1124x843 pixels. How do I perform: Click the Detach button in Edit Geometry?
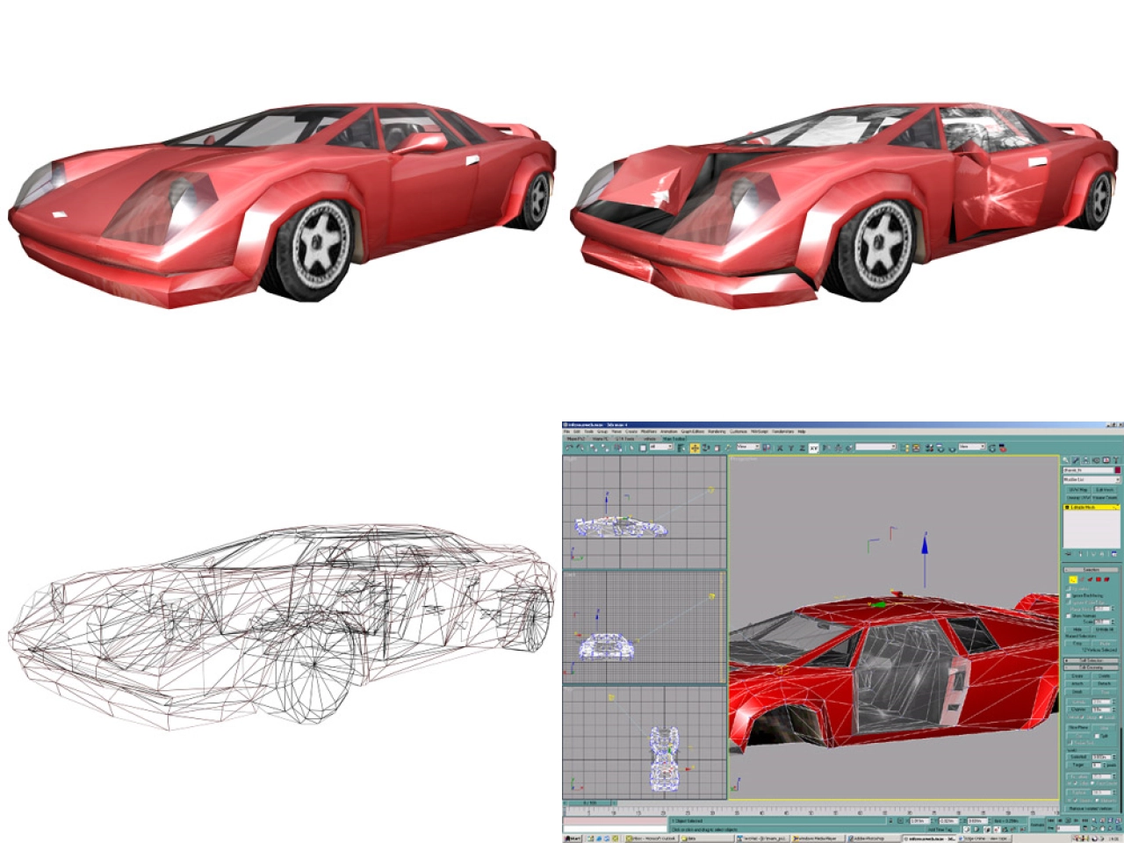tap(1105, 683)
